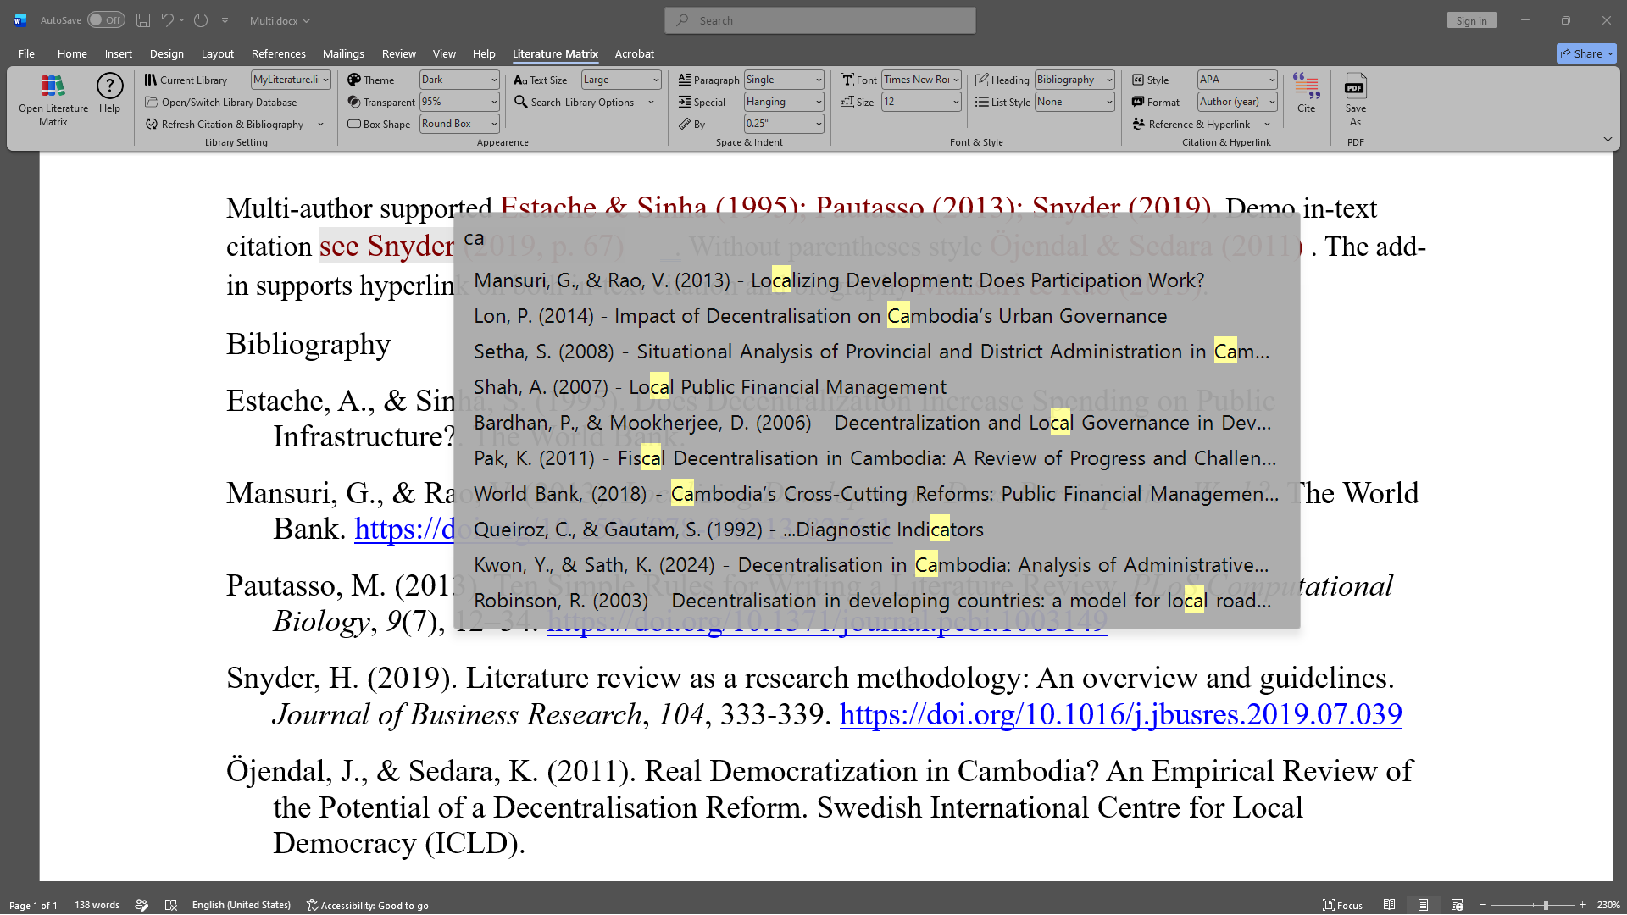
Task: Click the citation Format icon
Action: click(1138, 102)
